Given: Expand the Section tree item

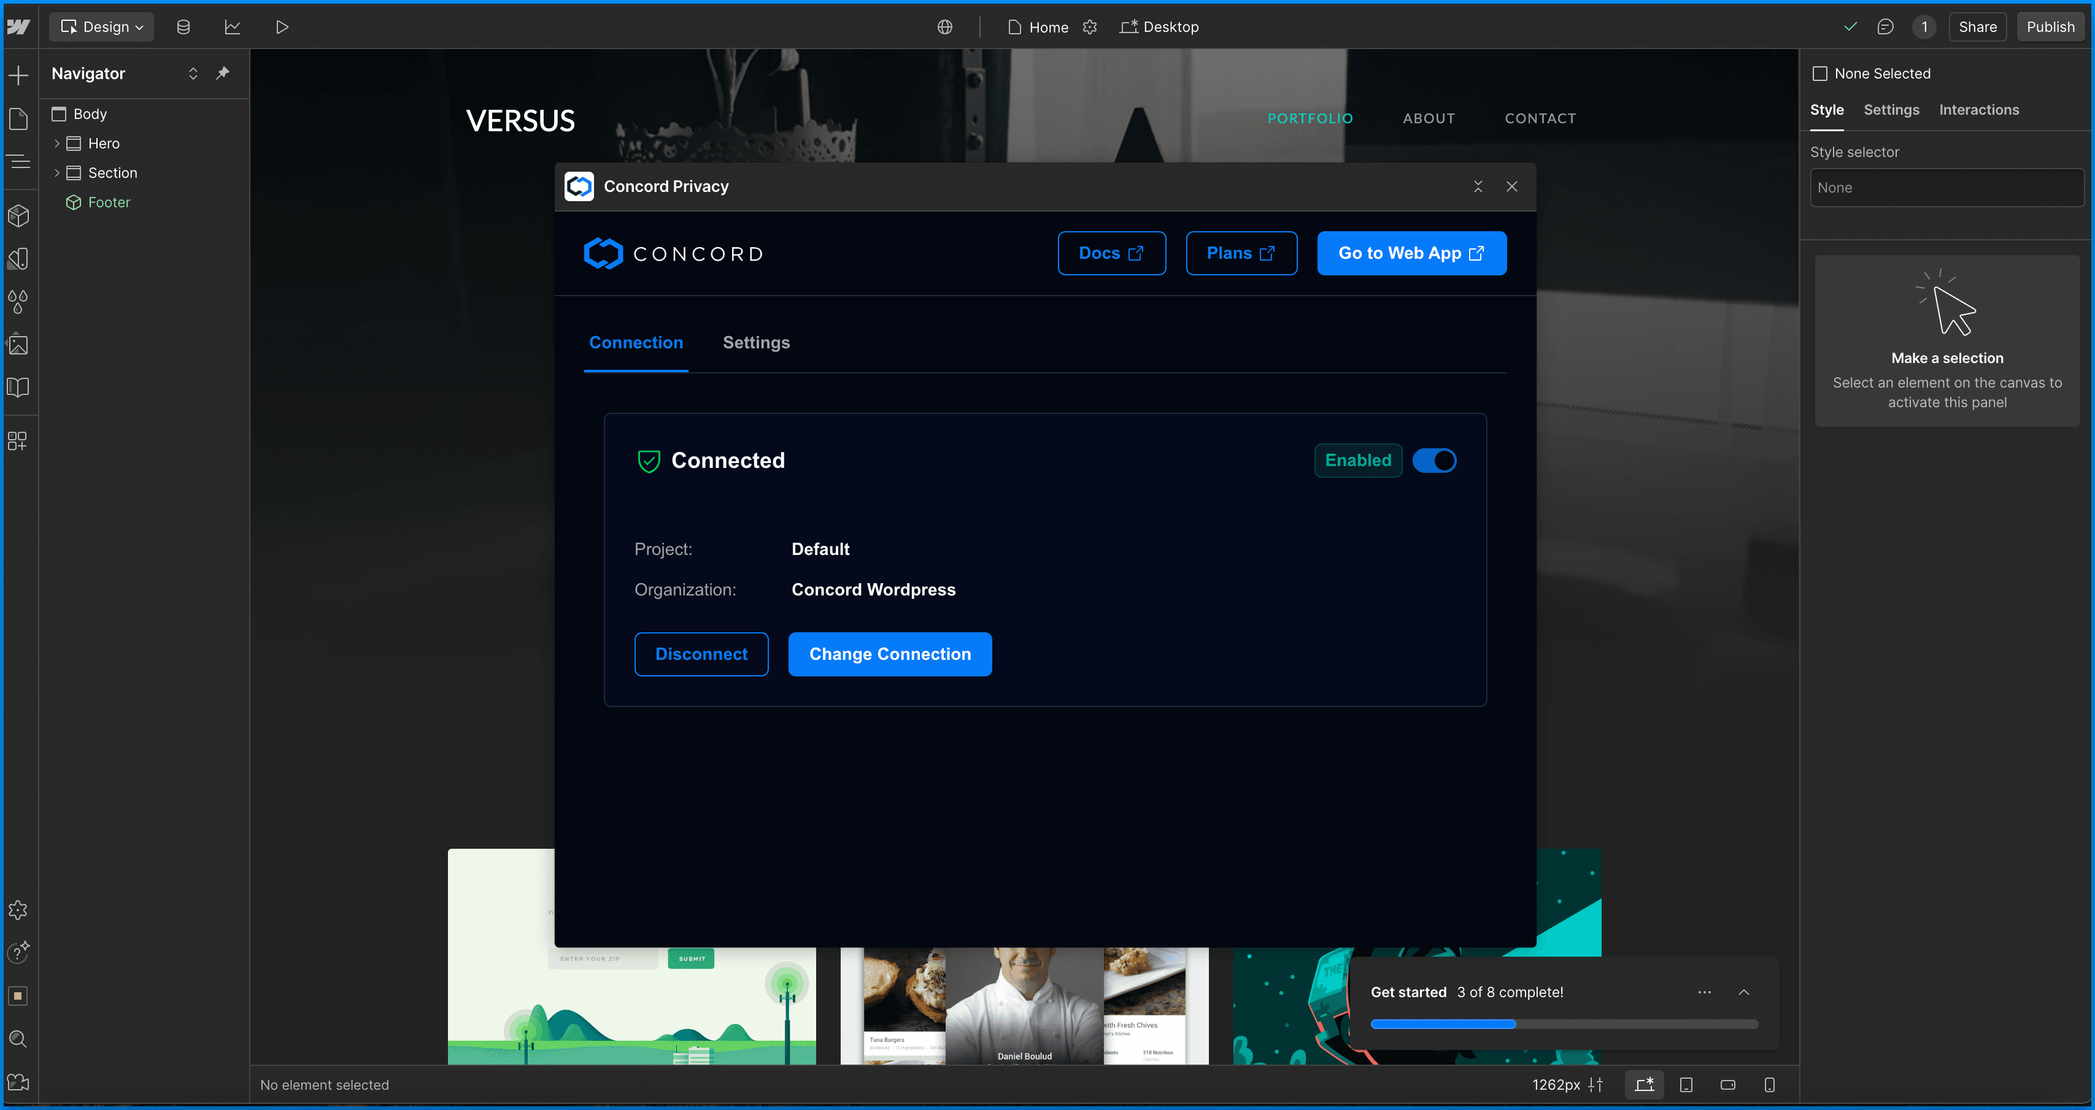Looking at the screenshot, I should tap(57, 173).
